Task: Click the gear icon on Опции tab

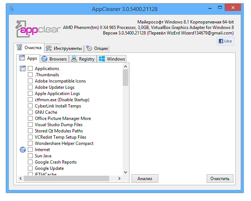Action: 89,48
